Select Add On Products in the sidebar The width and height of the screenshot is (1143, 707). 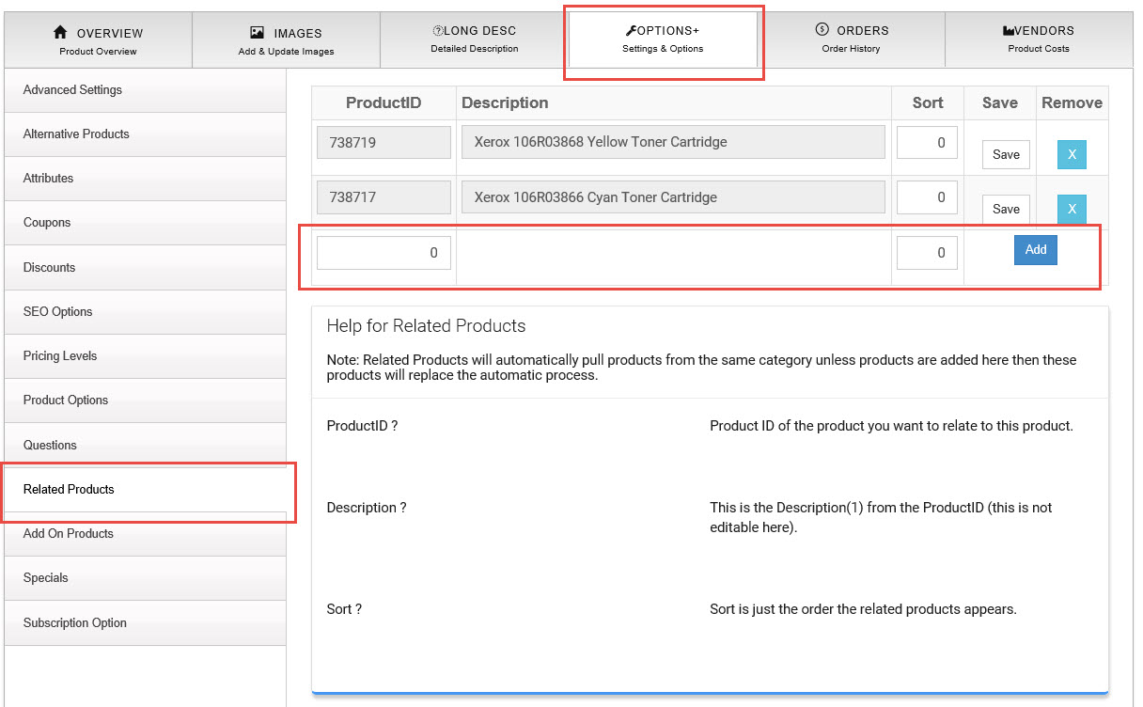[145, 534]
